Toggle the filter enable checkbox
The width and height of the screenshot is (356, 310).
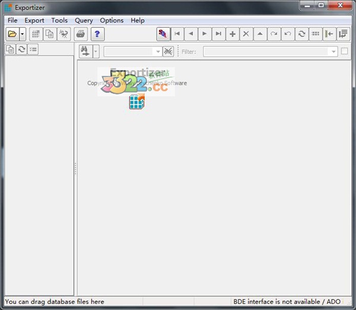pos(344,51)
